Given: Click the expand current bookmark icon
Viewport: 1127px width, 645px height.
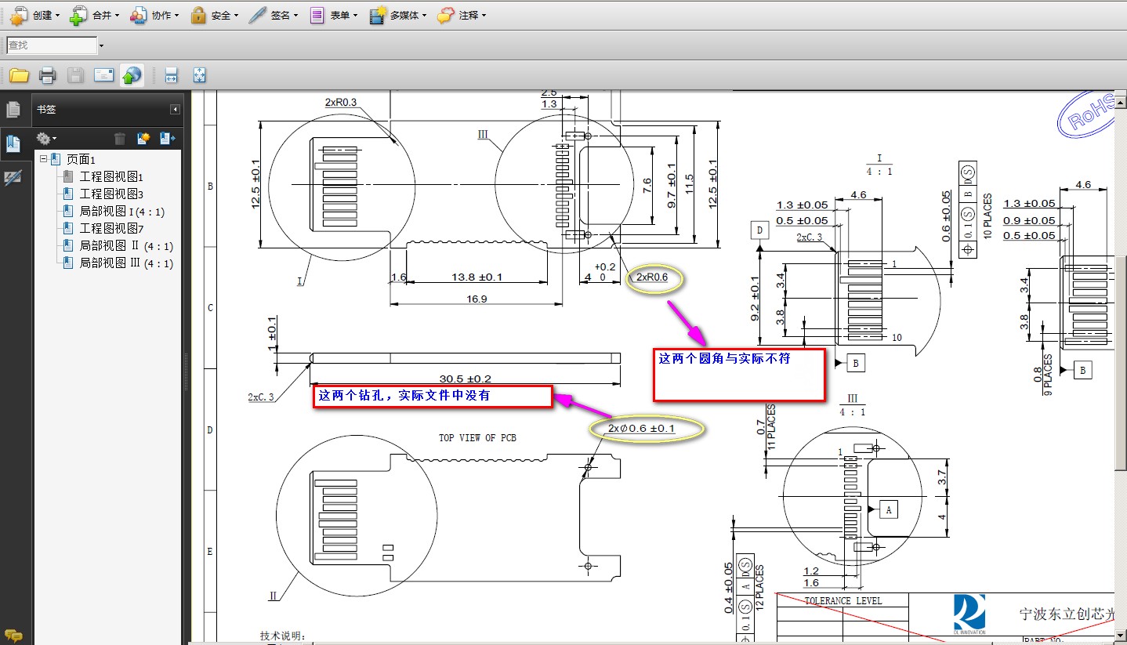Looking at the screenshot, I should (167, 139).
